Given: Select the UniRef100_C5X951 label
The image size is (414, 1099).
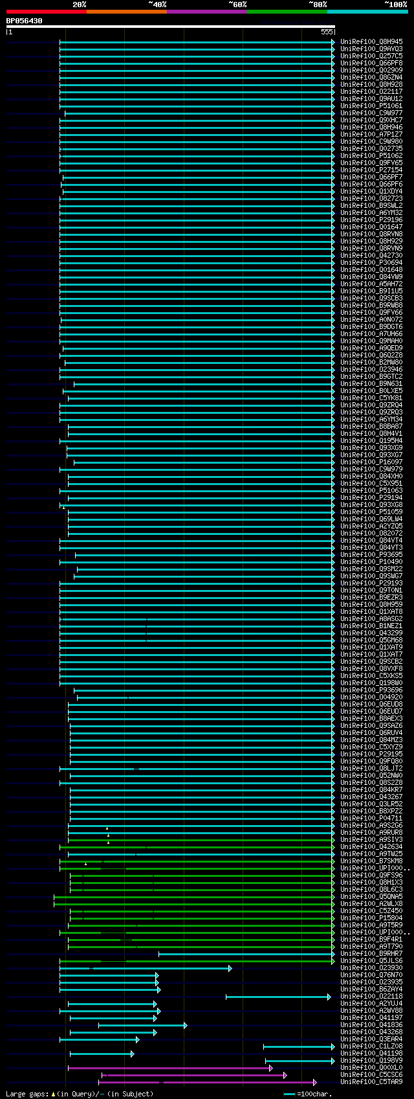Looking at the screenshot, I should 371,484.
